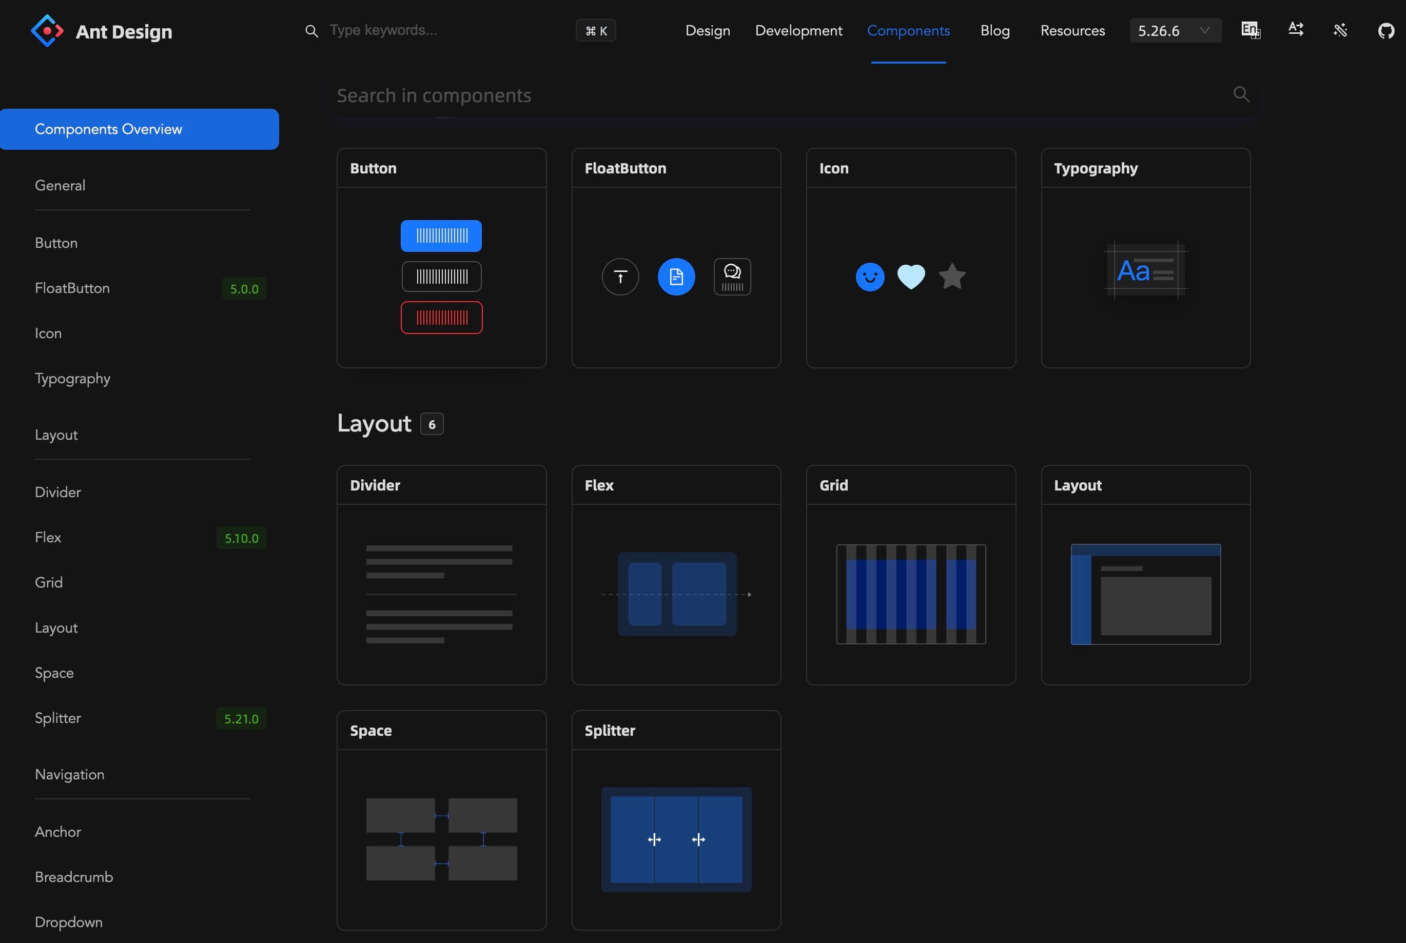Click the blue smiley face icon
1406x943 pixels.
(x=870, y=277)
